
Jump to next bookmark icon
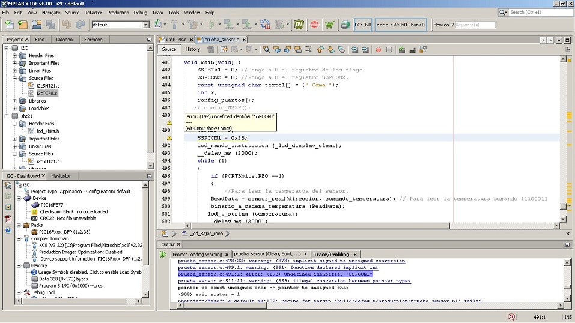click(x=331, y=49)
